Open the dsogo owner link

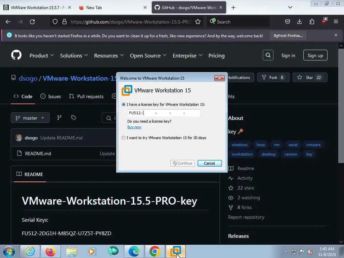point(28,78)
